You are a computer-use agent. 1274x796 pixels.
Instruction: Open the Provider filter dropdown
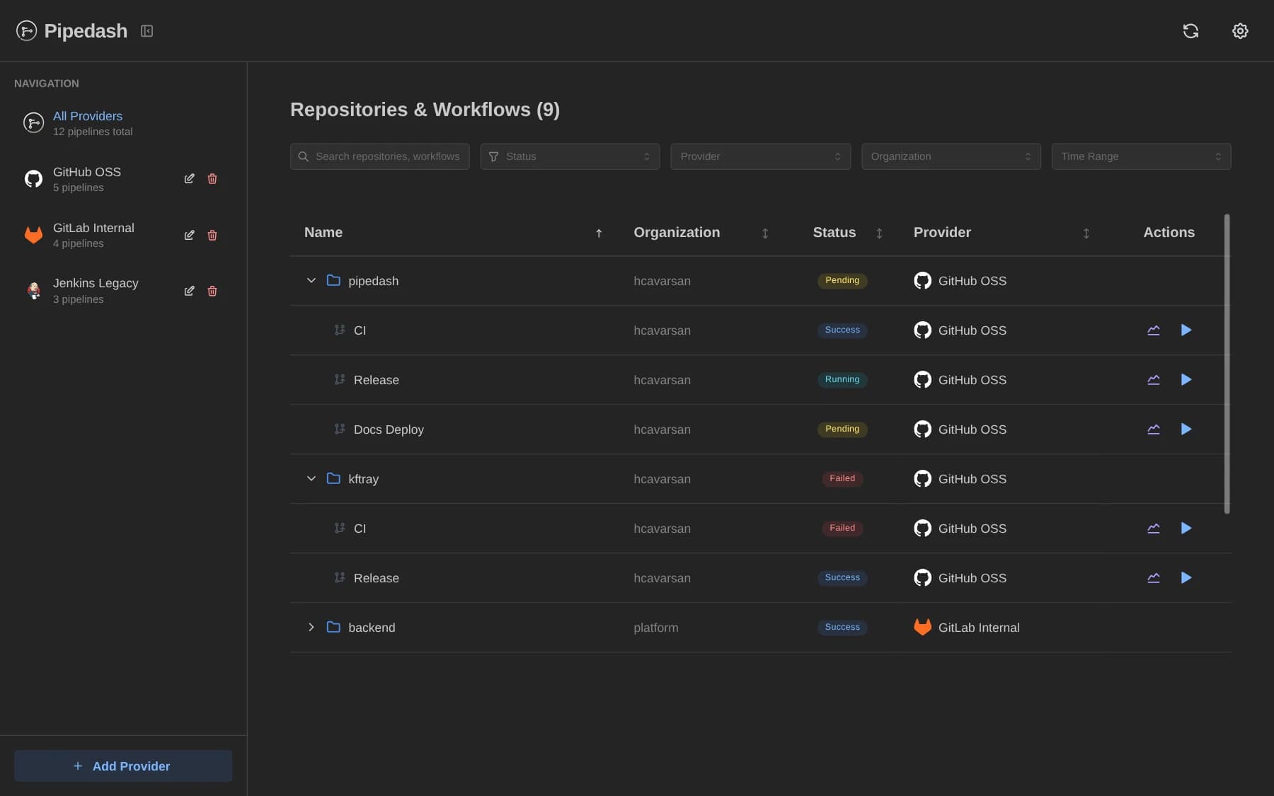click(x=760, y=156)
